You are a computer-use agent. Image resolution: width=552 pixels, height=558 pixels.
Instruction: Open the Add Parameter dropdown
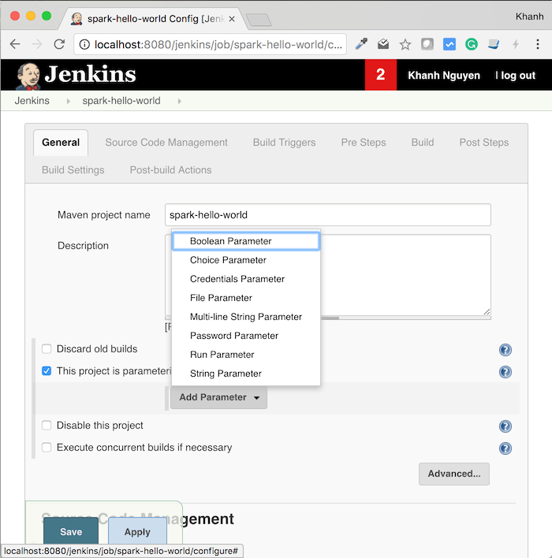coord(218,397)
